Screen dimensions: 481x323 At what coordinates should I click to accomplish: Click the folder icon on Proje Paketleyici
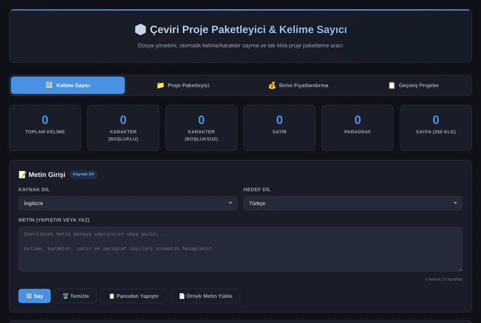pos(160,85)
